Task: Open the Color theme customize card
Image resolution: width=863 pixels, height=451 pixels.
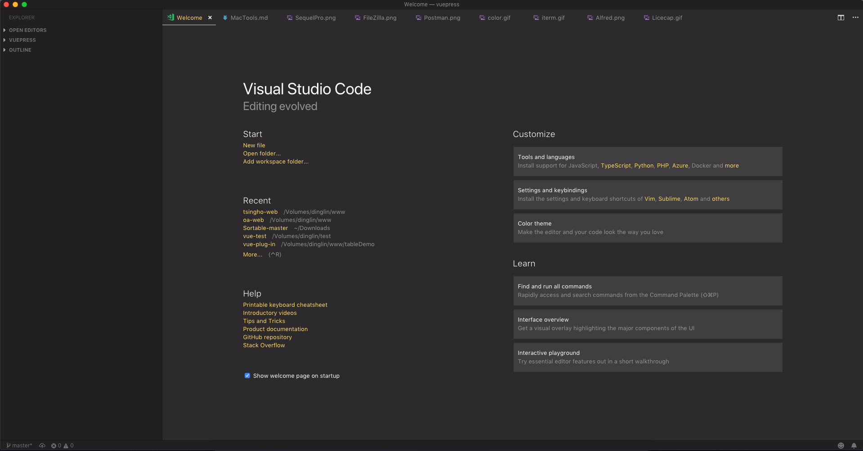Action: click(647, 228)
